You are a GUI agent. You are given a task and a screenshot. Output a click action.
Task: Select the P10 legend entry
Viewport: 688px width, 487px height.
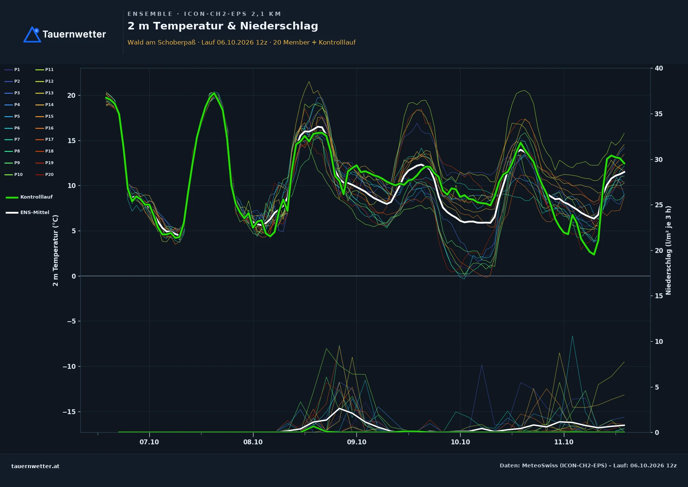(14, 175)
